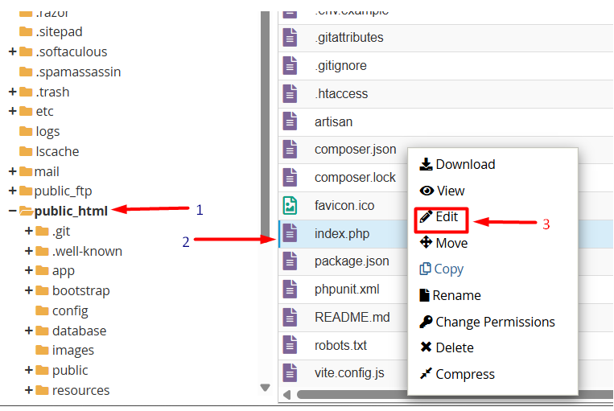The height and width of the screenshot is (411, 614).
Task: Click the folder tree scroll down arrow
Action: (265, 388)
